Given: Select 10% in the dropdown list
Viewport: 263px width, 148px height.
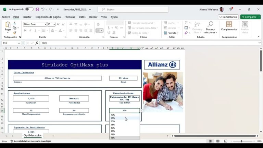Looking at the screenshot, I should [124, 115].
